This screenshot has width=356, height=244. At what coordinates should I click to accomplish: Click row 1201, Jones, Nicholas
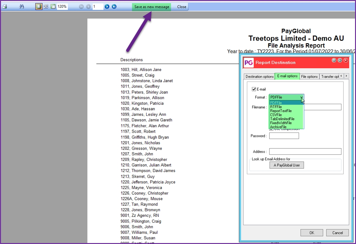[140, 143]
